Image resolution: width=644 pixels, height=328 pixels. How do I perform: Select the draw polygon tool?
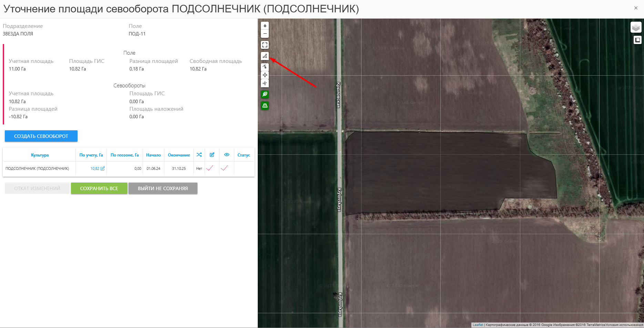point(265,56)
